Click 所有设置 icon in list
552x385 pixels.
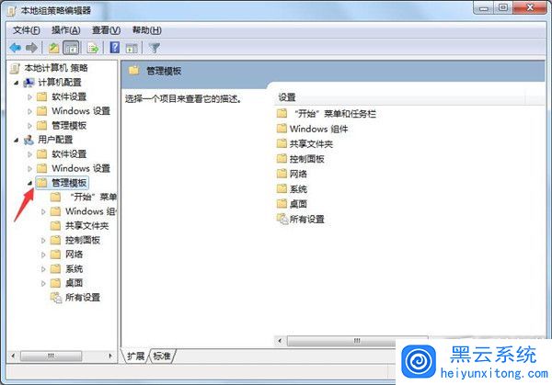point(282,219)
